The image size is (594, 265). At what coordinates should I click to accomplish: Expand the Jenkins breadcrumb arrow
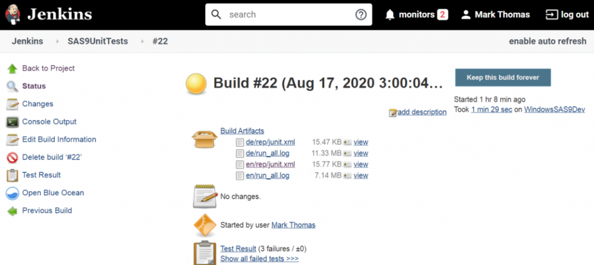58,42
